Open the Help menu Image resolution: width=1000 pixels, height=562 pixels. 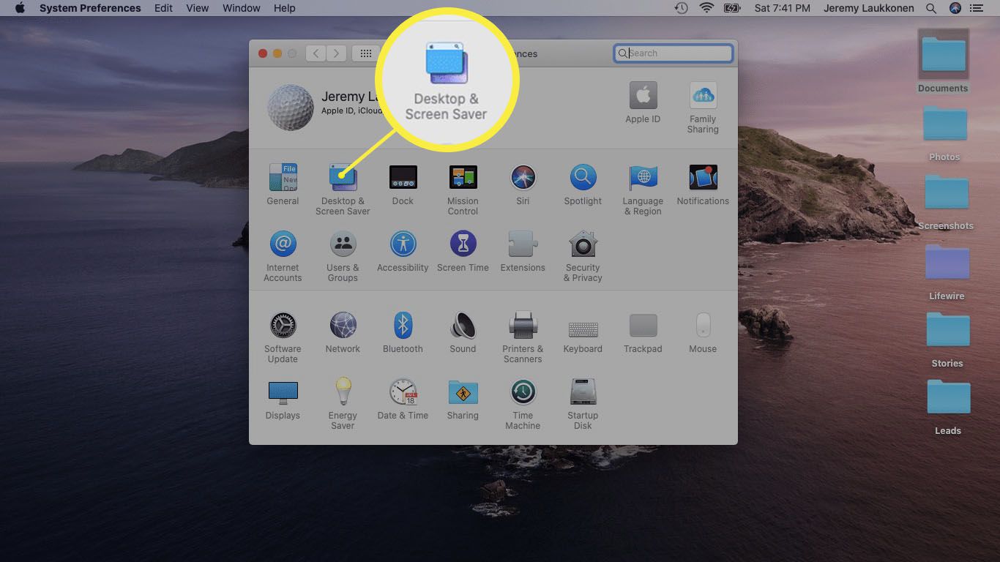tap(285, 8)
